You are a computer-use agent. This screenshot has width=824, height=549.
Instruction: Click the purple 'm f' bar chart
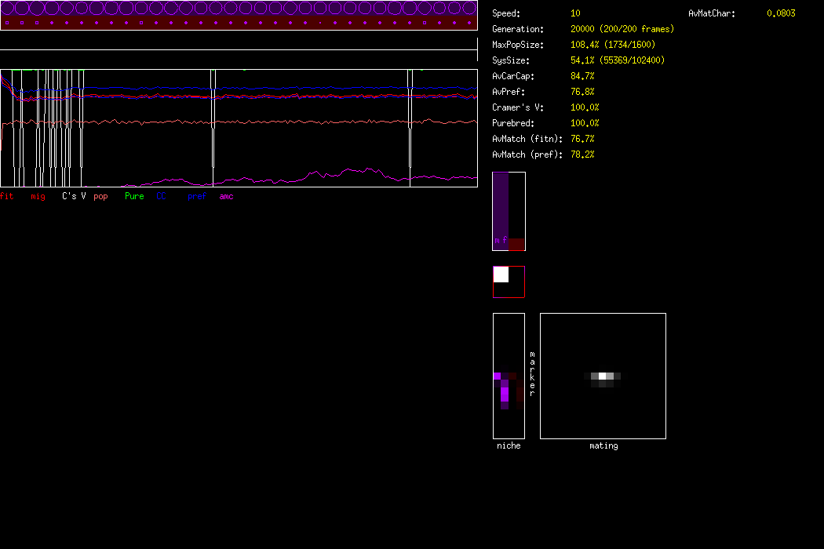pyautogui.click(x=501, y=210)
